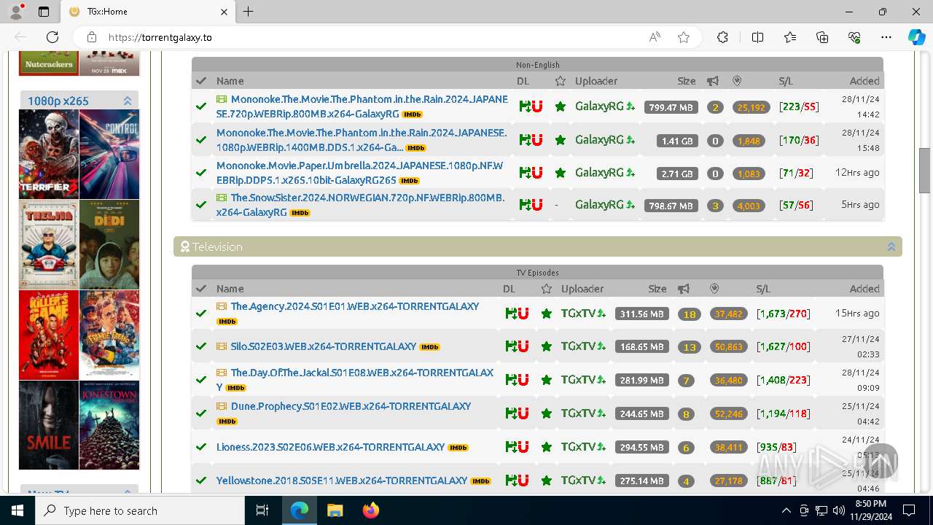Open Windows Start menu
This screenshot has height=525, width=933.
17,510
